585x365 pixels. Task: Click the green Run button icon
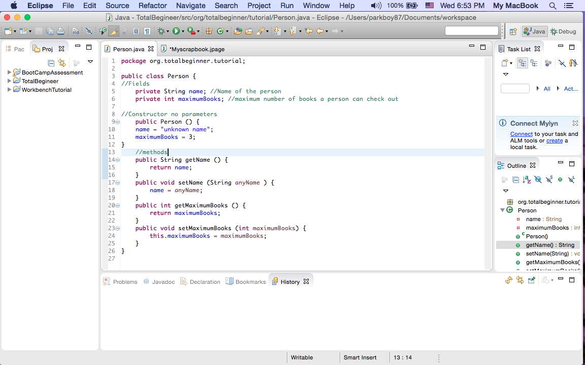[176, 31]
